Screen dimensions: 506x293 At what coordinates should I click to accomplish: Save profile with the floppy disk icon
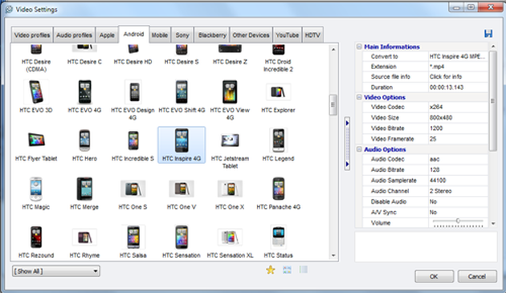coord(488,34)
